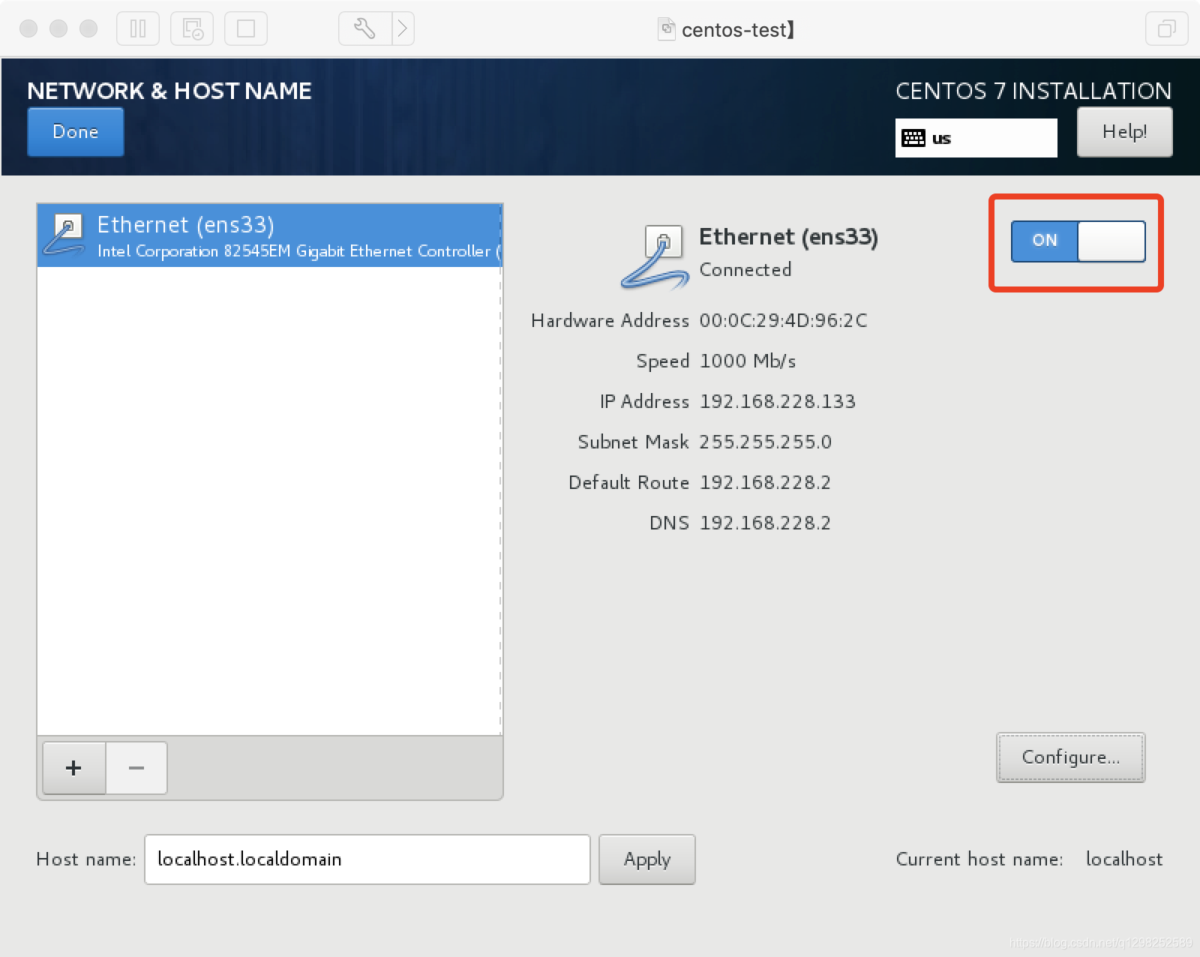Screen dimensions: 1200x957
Task: Click the centos-test window title
Action: 738,30
